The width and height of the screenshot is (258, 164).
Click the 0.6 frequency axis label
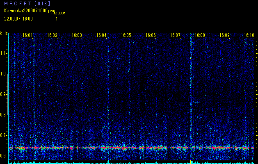point(4,156)
